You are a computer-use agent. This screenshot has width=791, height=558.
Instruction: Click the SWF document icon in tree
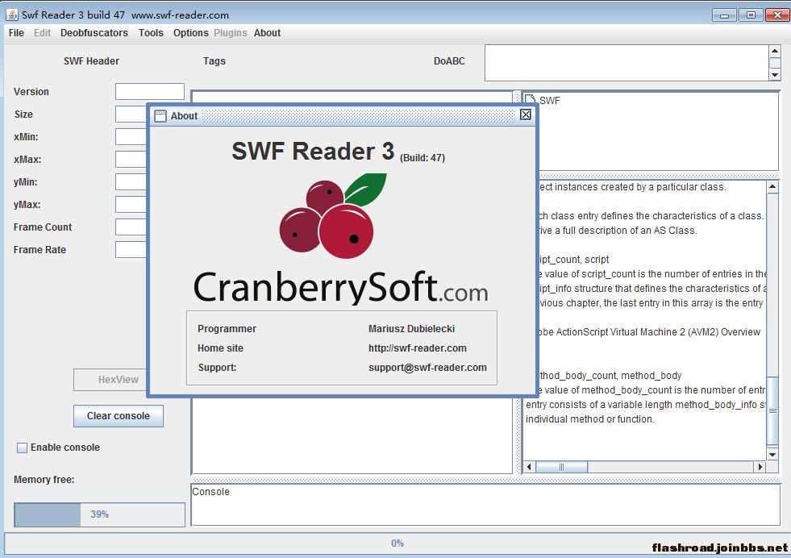pyautogui.click(x=530, y=99)
